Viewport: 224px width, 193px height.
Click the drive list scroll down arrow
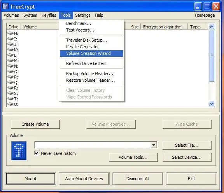[x=212, y=104]
